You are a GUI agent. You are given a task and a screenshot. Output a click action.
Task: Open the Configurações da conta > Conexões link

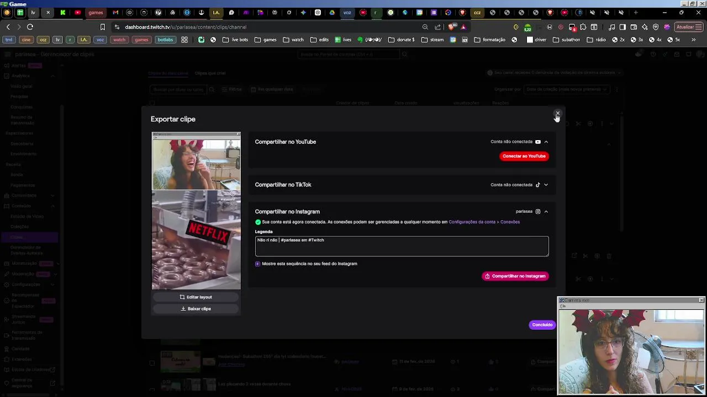[484, 222]
